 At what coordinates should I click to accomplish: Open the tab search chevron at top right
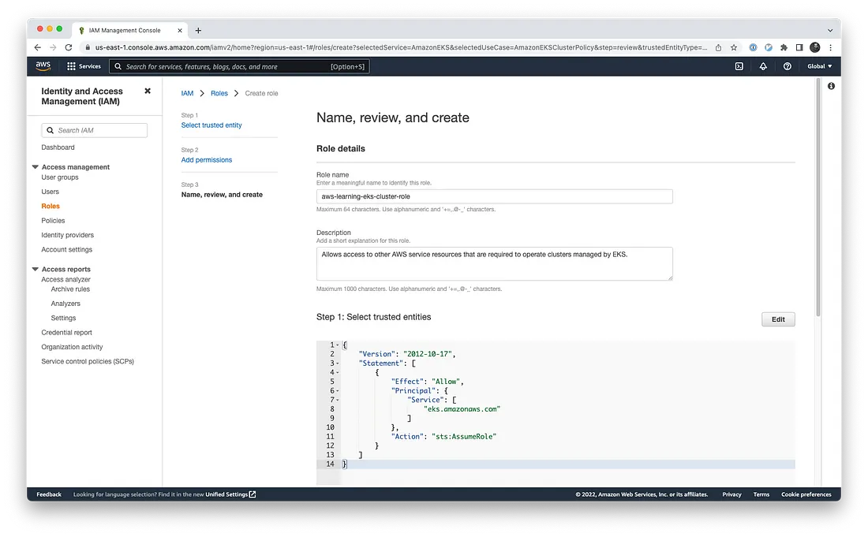click(830, 31)
